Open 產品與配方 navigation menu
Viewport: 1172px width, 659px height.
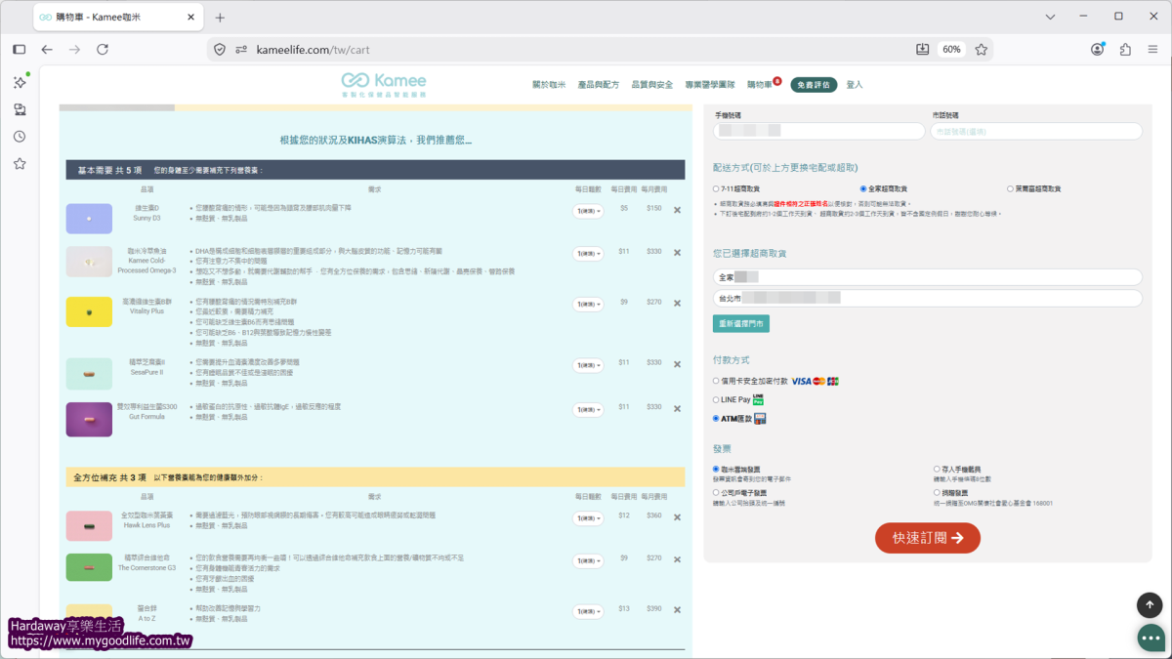point(599,85)
